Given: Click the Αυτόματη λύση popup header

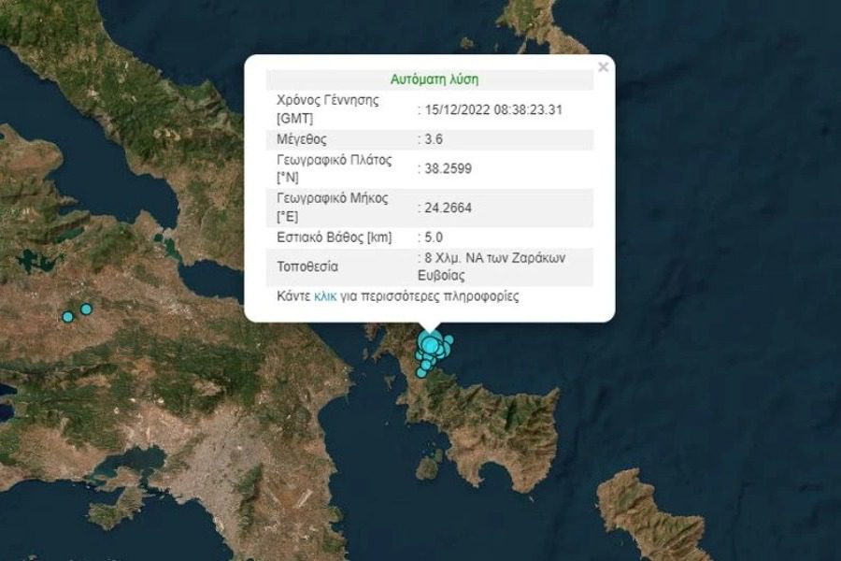Looking at the screenshot, I should click(x=436, y=77).
